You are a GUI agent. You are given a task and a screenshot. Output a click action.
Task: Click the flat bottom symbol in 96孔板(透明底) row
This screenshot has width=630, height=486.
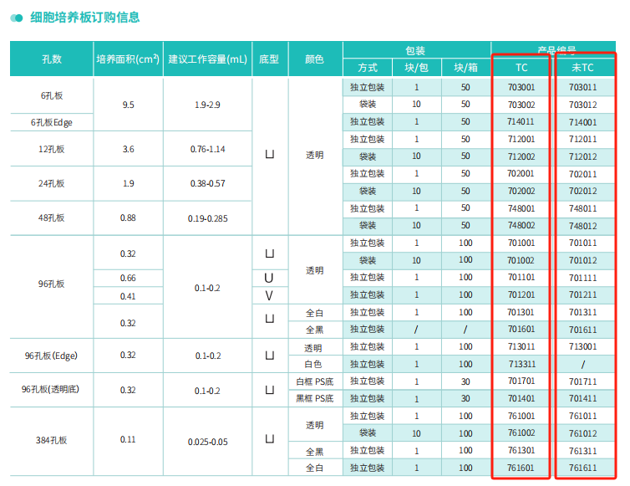point(269,390)
